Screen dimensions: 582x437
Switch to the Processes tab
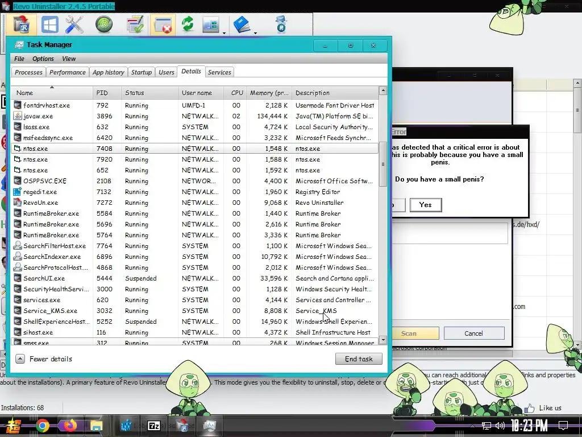28,72
